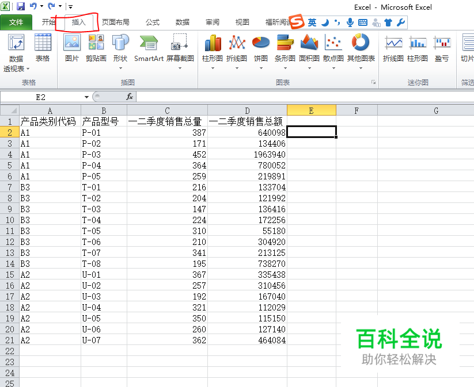474x387 pixels.
Task: Insert a 图片 picture
Action: [72, 48]
